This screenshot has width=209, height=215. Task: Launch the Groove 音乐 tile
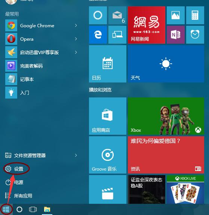click(x=108, y=155)
